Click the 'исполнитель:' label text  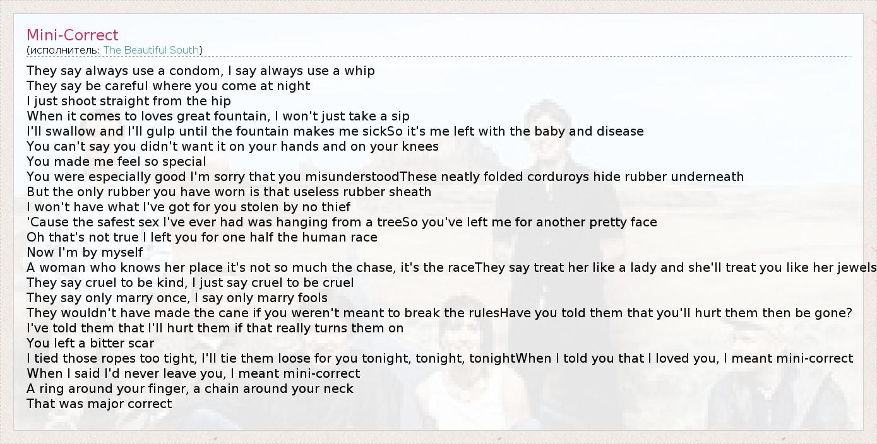point(64,50)
